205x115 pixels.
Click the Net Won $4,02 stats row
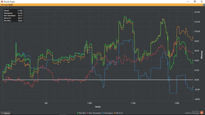pyautogui.click(x=13, y=21)
